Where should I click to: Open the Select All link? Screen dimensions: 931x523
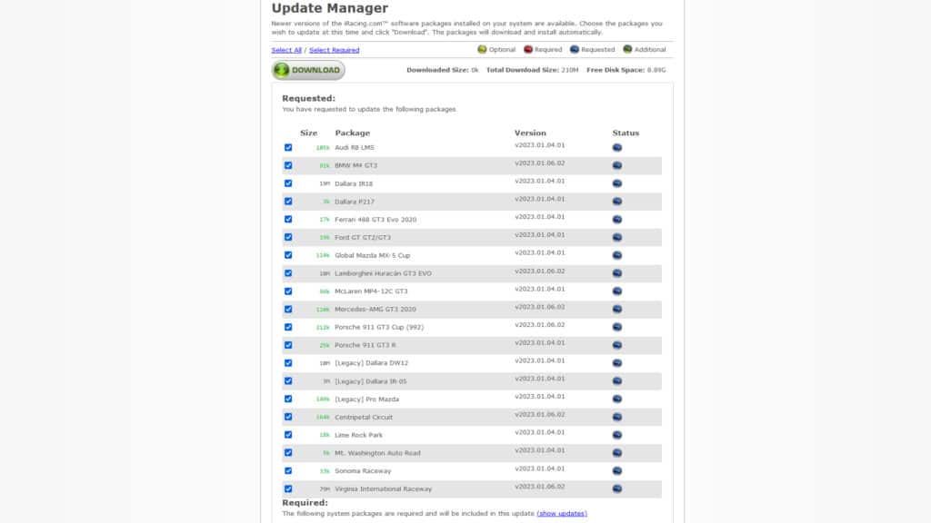point(286,50)
